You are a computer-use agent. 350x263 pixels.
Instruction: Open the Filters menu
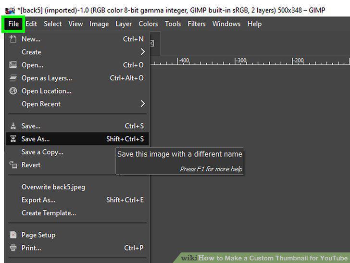197,24
